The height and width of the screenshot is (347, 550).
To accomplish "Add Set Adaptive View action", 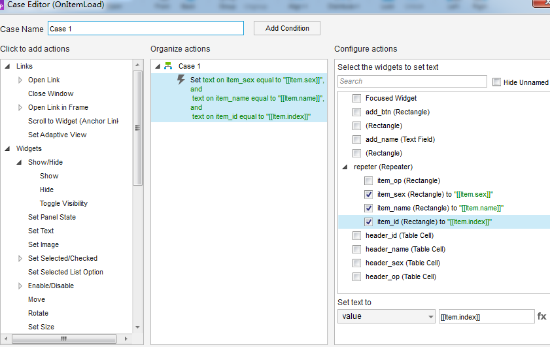I will tap(57, 135).
